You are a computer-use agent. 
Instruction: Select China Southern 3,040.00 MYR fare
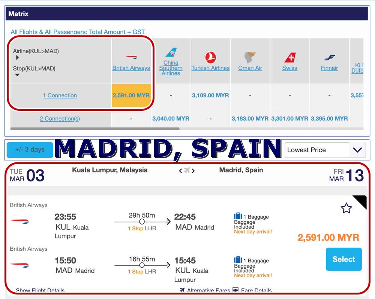(171, 119)
